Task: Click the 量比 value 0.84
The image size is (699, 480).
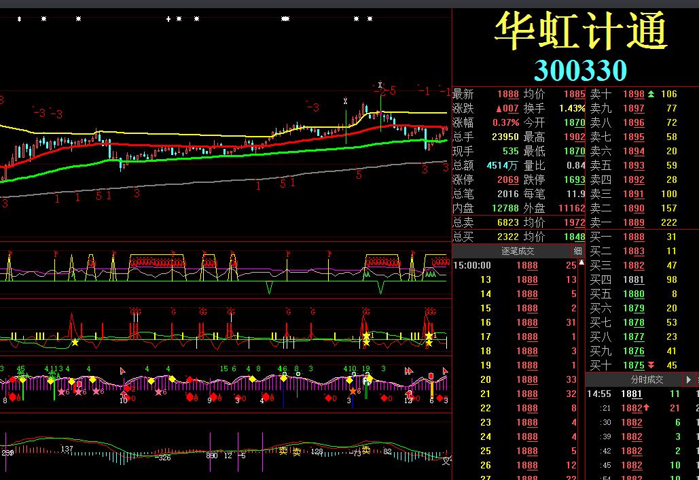Action: tap(575, 165)
